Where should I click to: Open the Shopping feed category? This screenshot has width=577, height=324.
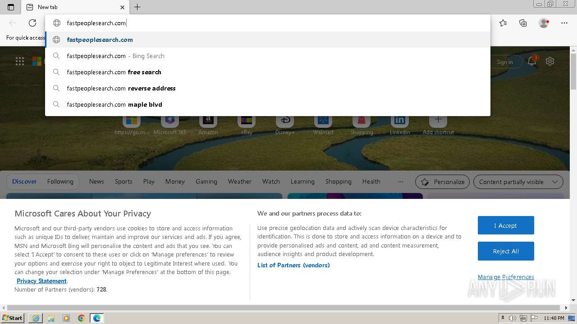click(339, 181)
